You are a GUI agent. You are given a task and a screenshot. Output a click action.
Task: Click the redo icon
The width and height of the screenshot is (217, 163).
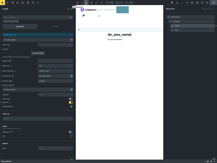pyautogui.click(x=182, y=3)
